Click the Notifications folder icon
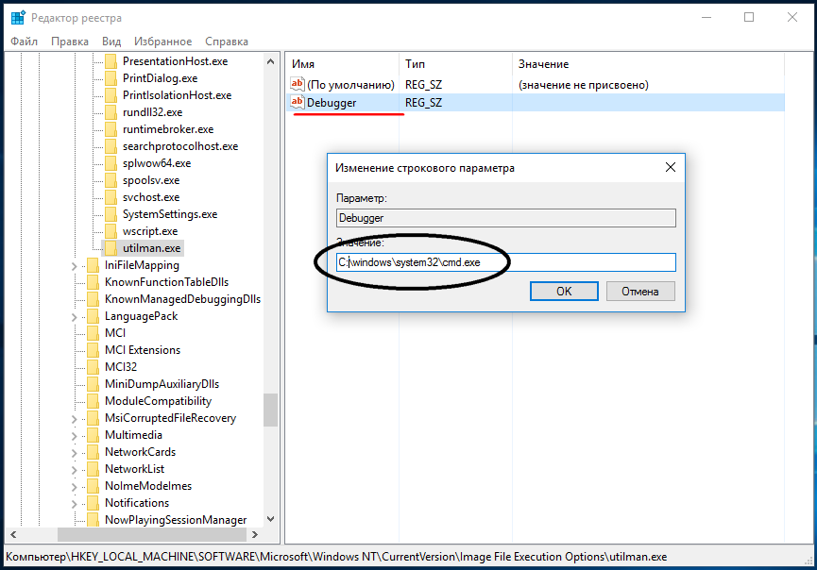 pos(93,503)
